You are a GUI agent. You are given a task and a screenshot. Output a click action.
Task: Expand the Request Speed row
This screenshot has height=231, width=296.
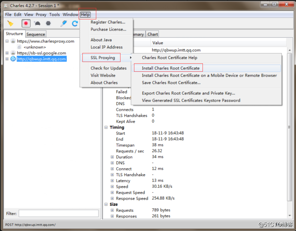point(112,193)
